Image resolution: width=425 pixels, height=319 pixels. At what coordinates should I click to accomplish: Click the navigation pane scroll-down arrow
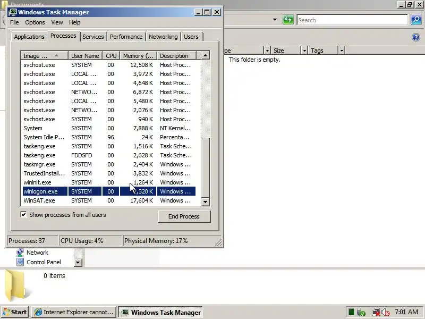[x=78, y=262]
